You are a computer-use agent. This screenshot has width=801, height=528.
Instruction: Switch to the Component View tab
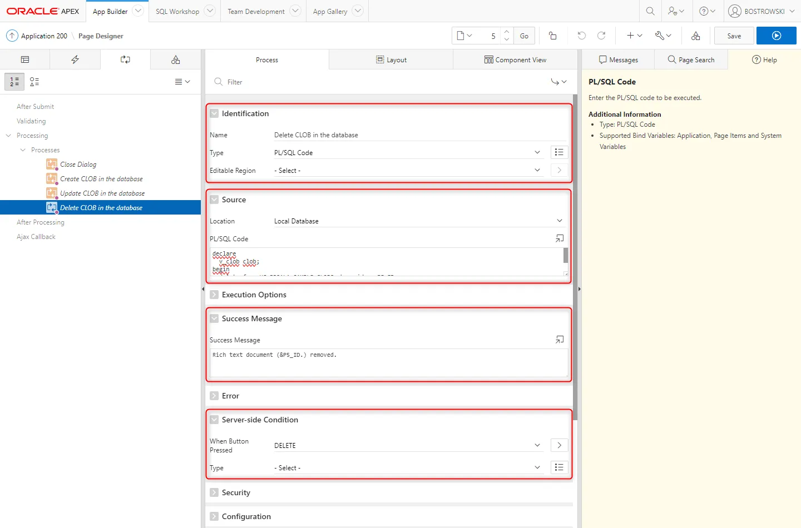pyautogui.click(x=515, y=59)
